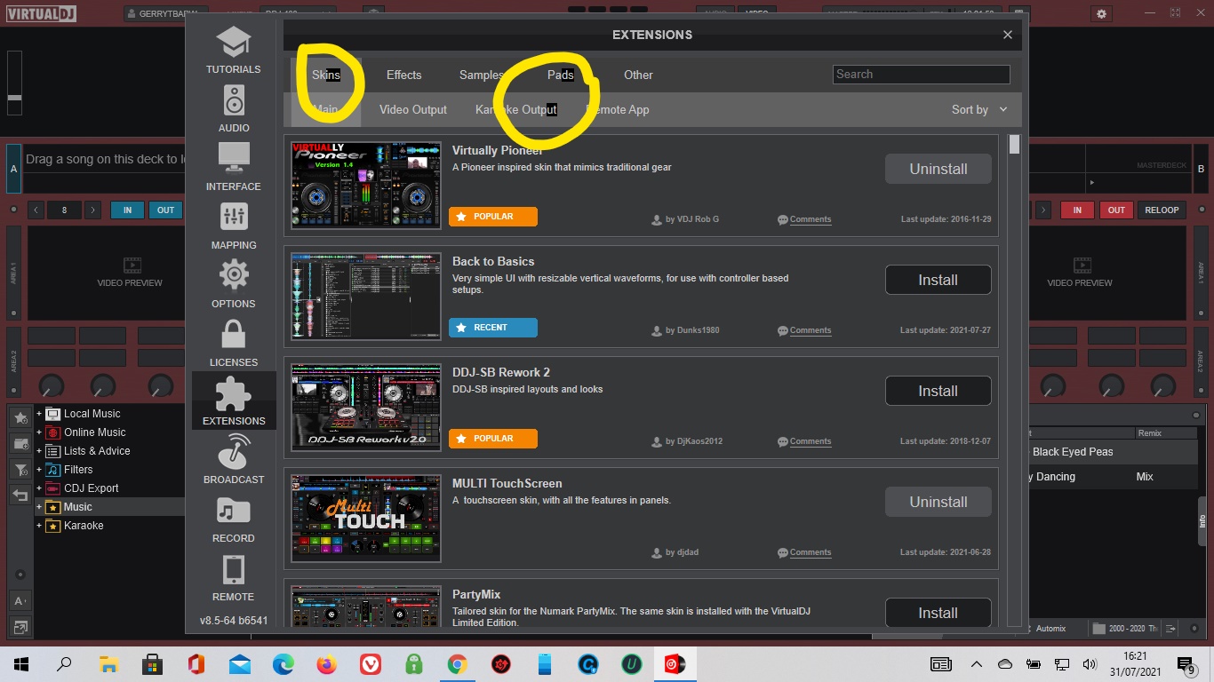Open the Record section

[234, 519]
